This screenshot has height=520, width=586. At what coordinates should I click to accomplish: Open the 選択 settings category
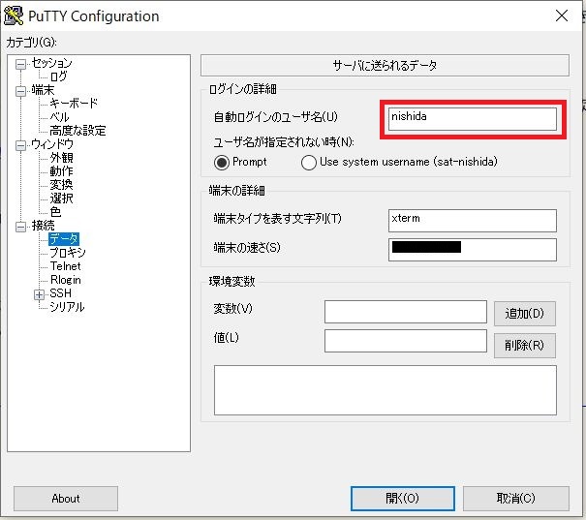coord(61,198)
